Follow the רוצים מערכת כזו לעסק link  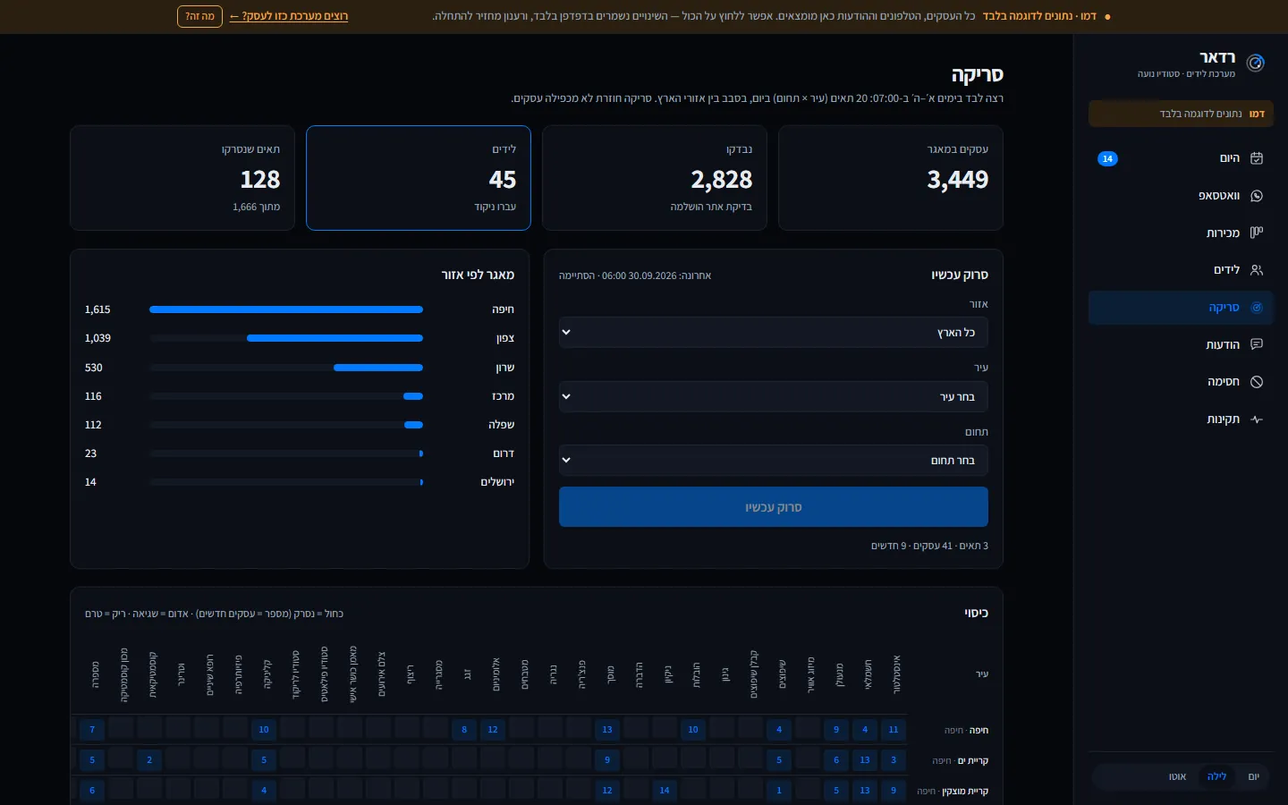point(289,16)
